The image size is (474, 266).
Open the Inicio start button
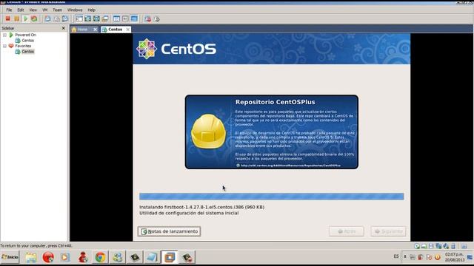[10, 257]
